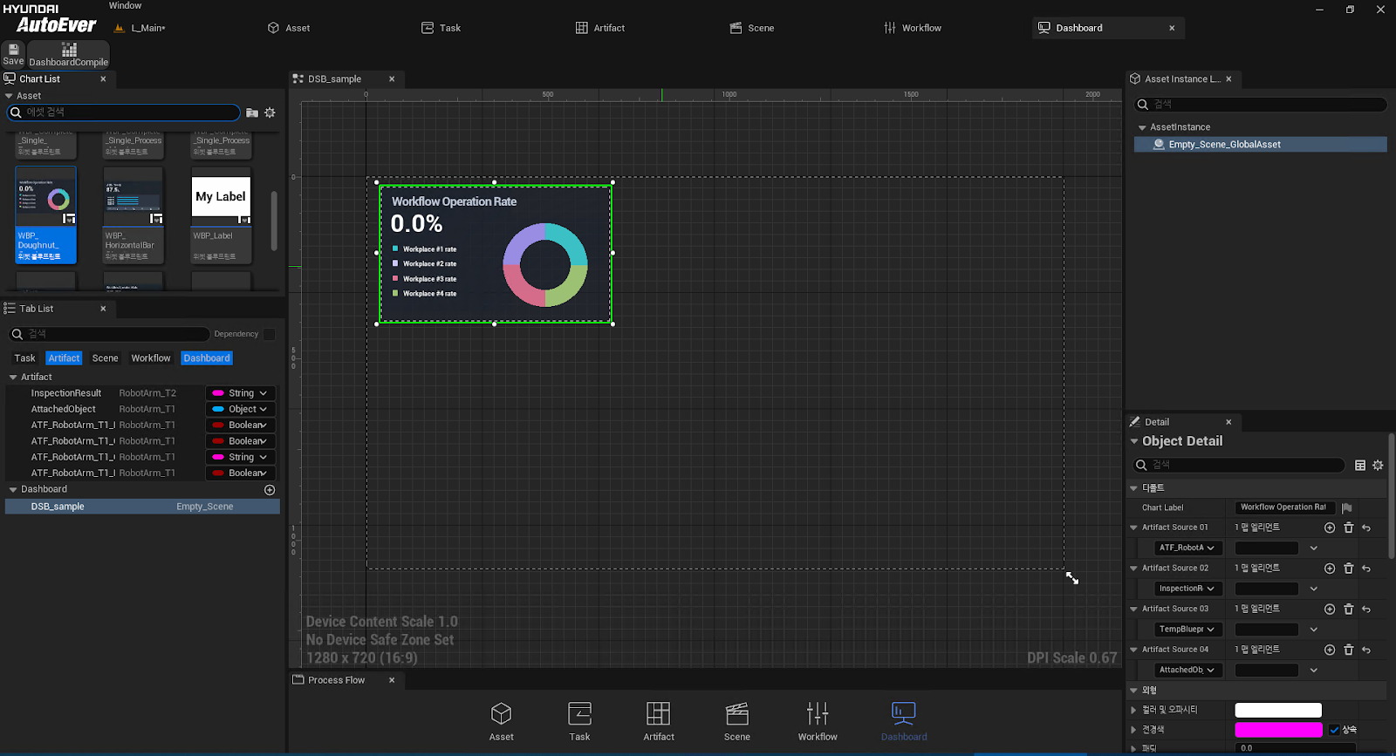
Task: Open the Window menu
Action: [x=125, y=6]
